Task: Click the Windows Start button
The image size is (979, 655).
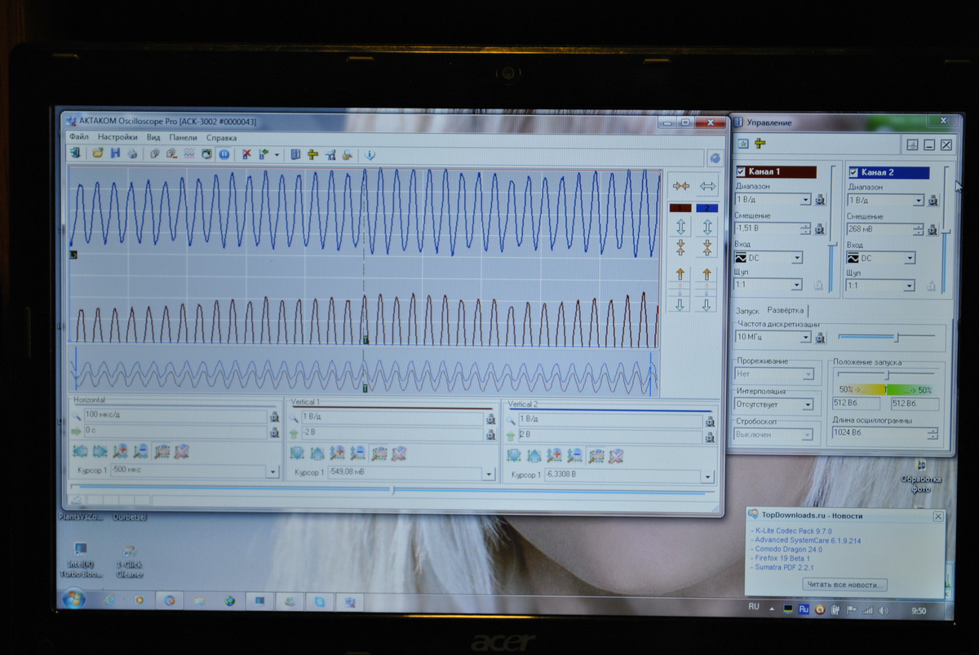Action: pyautogui.click(x=73, y=600)
